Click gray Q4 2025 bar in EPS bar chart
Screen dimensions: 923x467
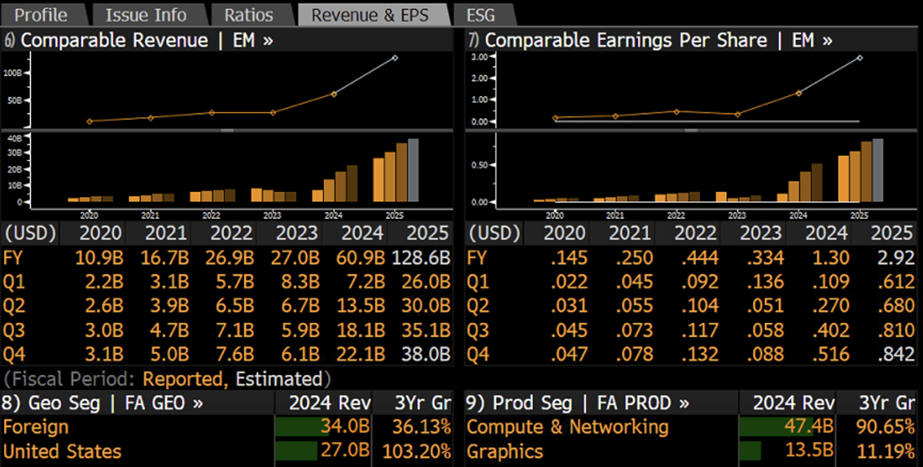[x=877, y=170]
